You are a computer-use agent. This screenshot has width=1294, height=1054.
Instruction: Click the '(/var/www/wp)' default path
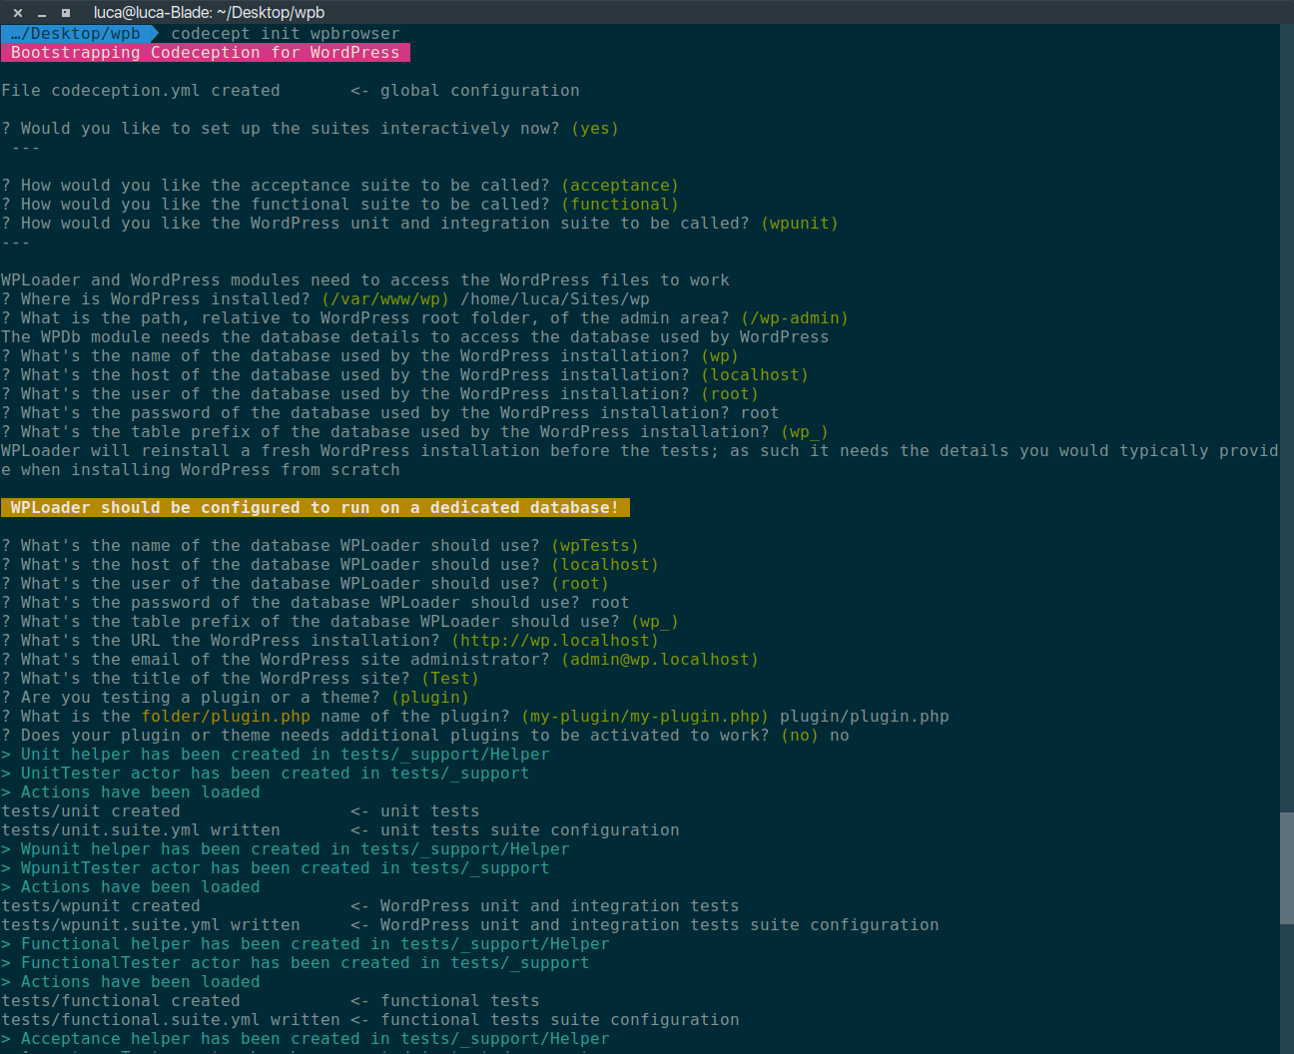pos(385,299)
